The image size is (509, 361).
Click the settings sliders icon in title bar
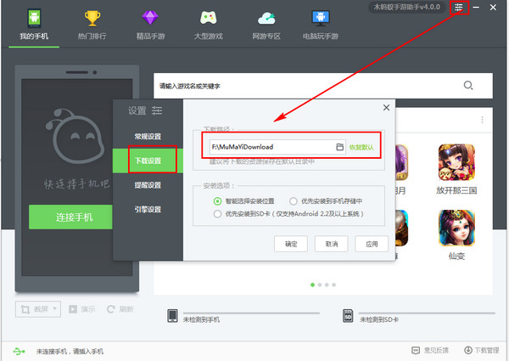pyautogui.click(x=459, y=8)
